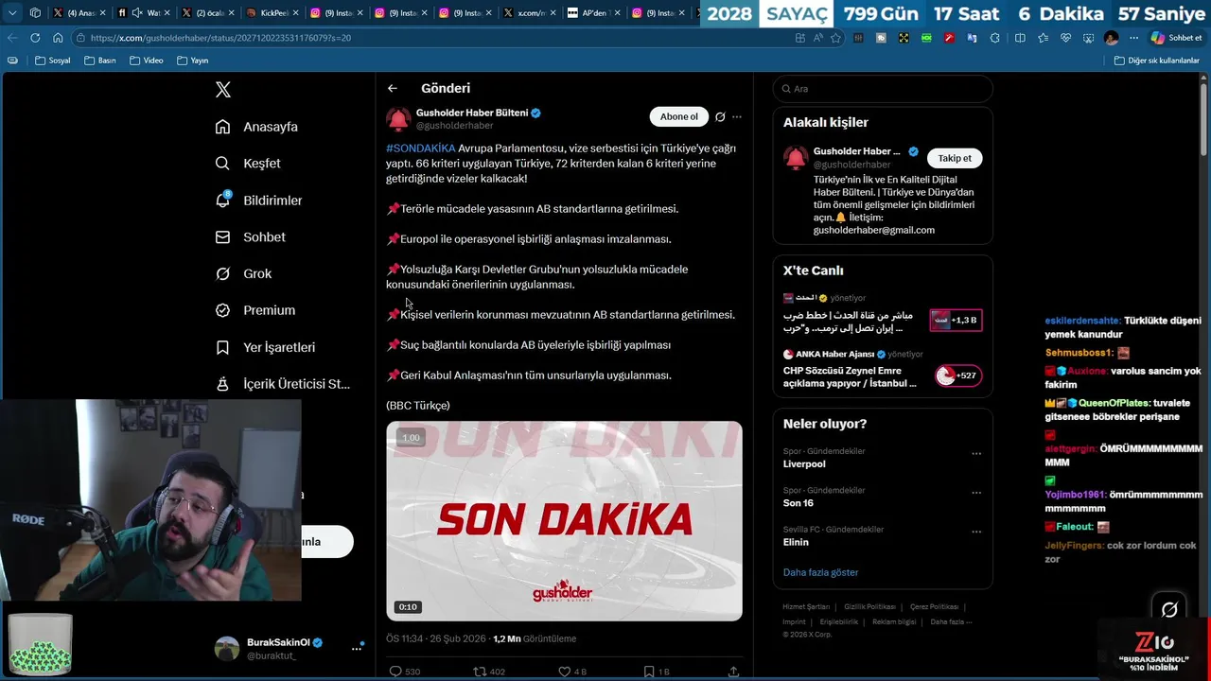This screenshot has width=1211, height=681.
Task: Expand the tab search dropdown
Action: (x=12, y=12)
